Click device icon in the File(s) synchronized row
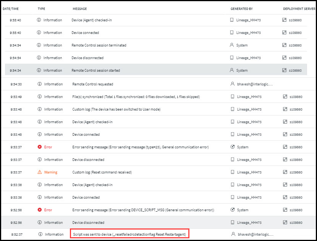The width and height of the screenshot is (317, 241). pos(233,97)
